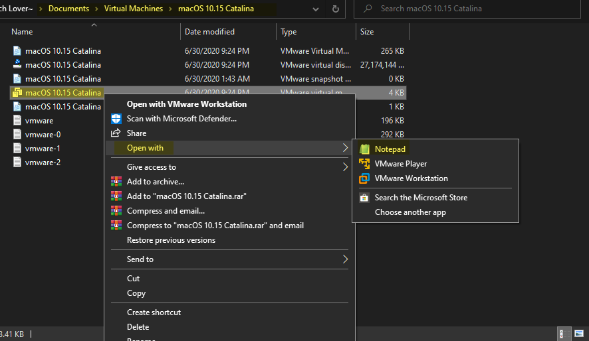Image resolution: width=589 pixels, height=341 pixels.
Task: Navigate to Documents breadcrumb
Action: tap(68, 9)
